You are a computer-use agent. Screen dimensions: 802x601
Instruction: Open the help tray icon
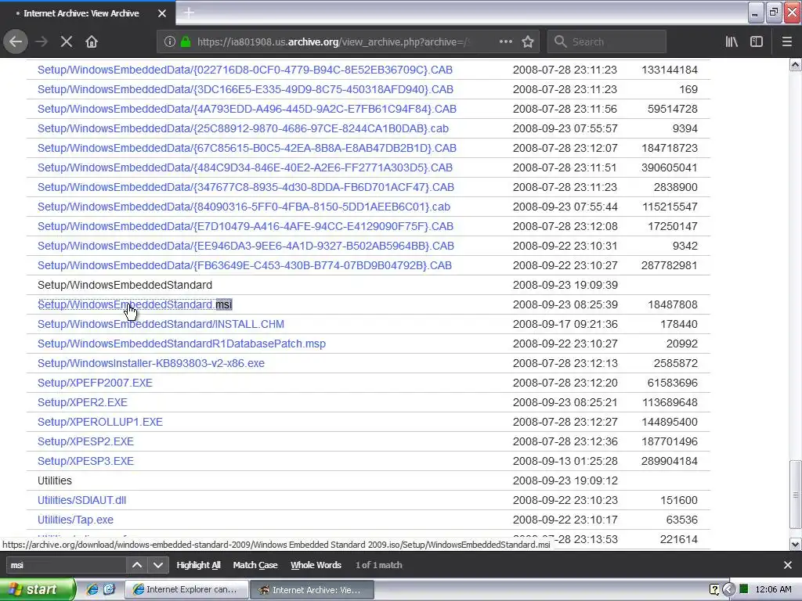714,589
